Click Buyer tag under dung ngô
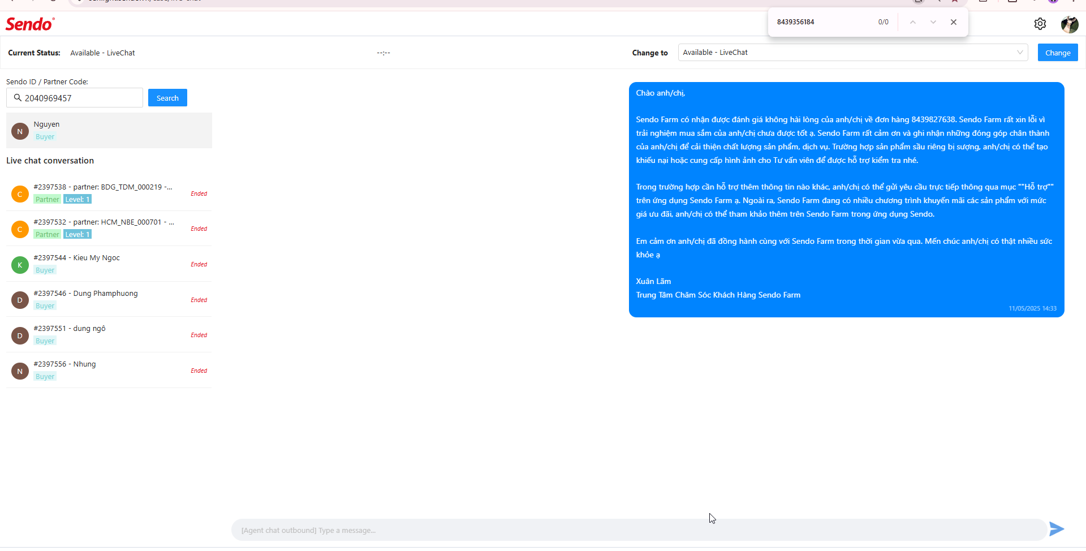 coord(45,341)
